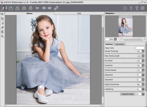Click the Stroke Thickness spinner arrows
Screen dimensions: 147x107
pyautogui.click(x=143, y=51)
